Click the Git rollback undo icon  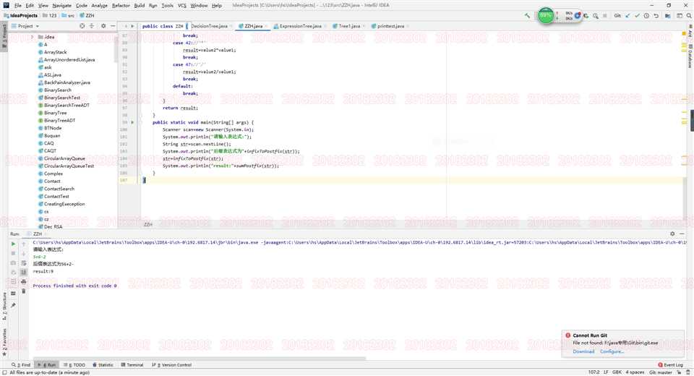[656, 15]
